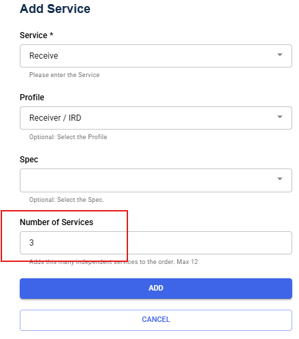
Task: Click the 'Max 12' helper text
Action: pos(187,262)
